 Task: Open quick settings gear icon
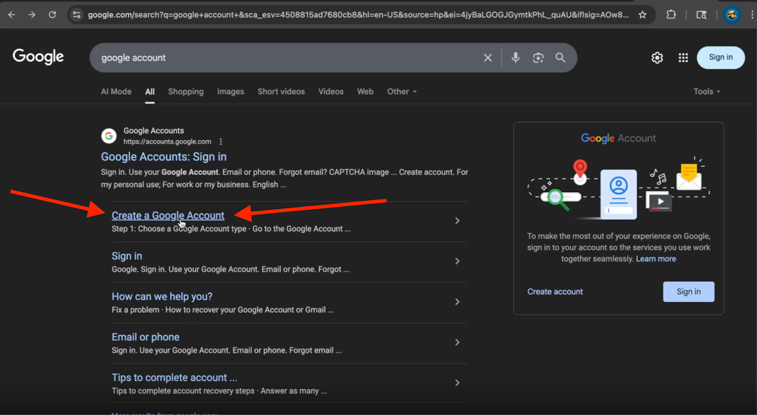pos(657,58)
